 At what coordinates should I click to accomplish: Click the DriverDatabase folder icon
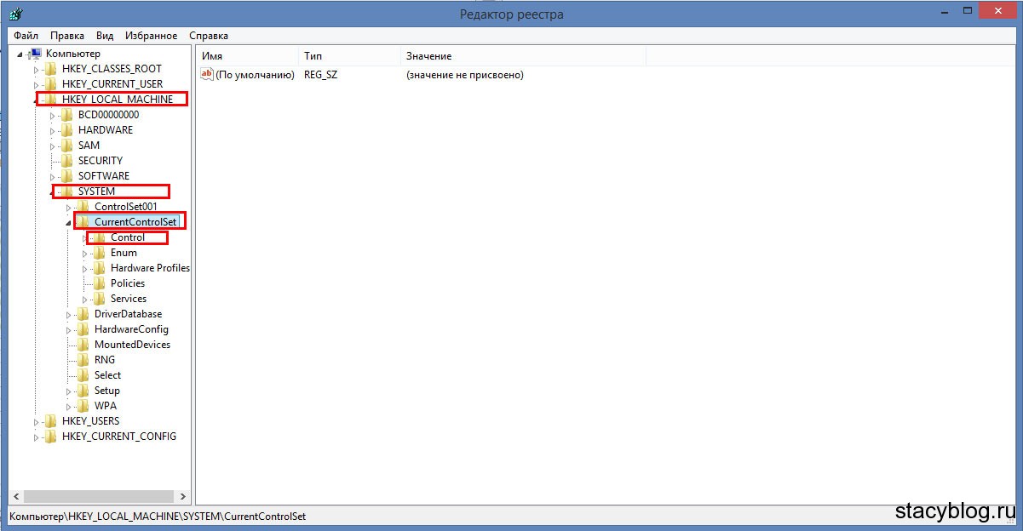point(83,314)
